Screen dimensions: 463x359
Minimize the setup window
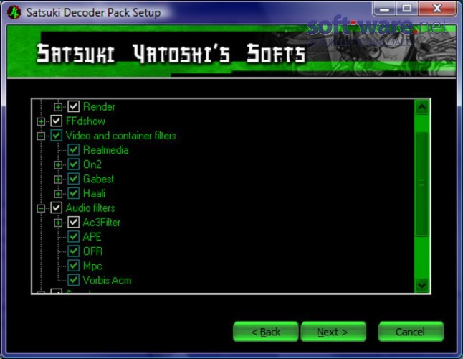[x=384, y=9]
